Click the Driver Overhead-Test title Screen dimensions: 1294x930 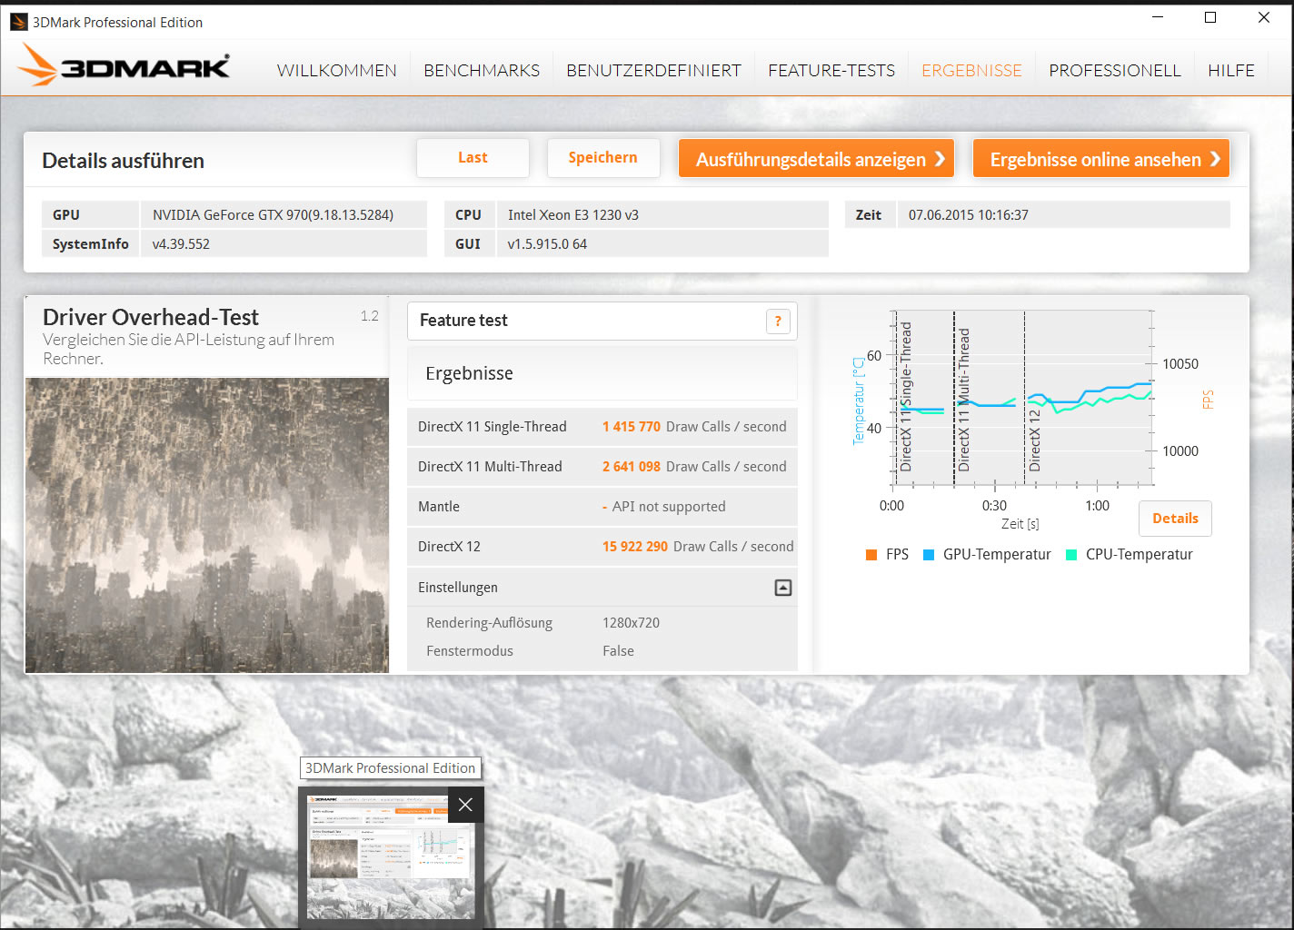click(x=151, y=317)
